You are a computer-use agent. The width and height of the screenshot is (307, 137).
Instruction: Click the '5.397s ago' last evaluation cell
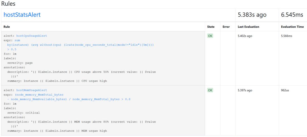(x=245, y=90)
